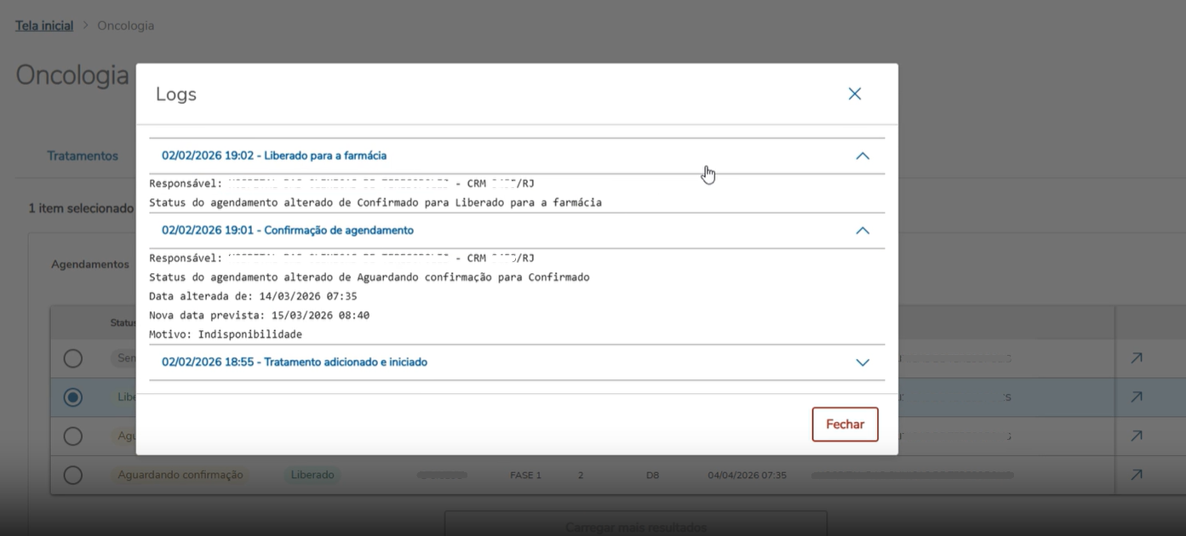Open '02/02/2026 18:55 - Tratamento adicionado e iniciado' header
This screenshot has width=1186, height=536.
(x=517, y=362)
